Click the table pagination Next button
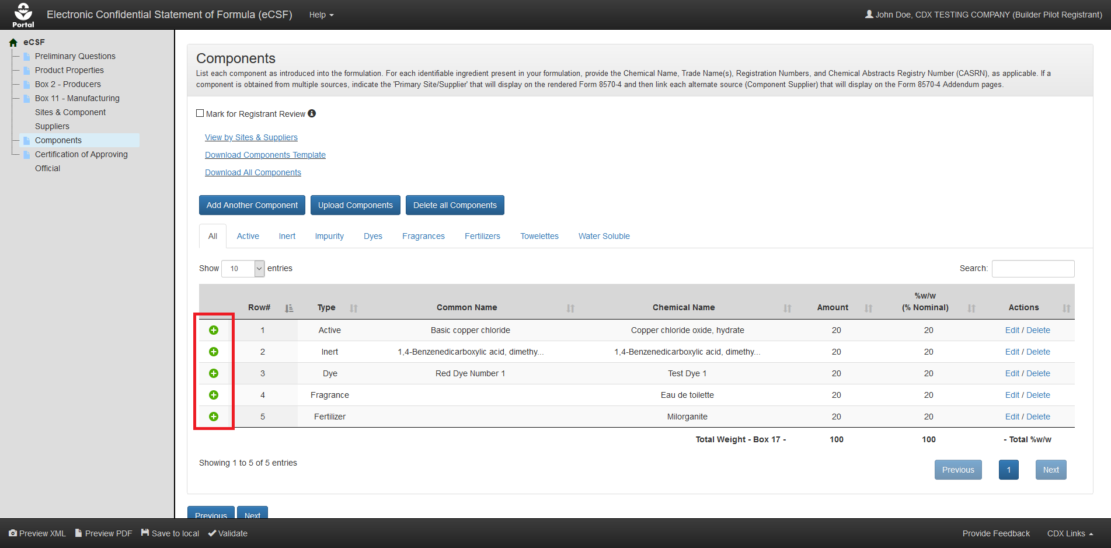 tap(1051, 470)
